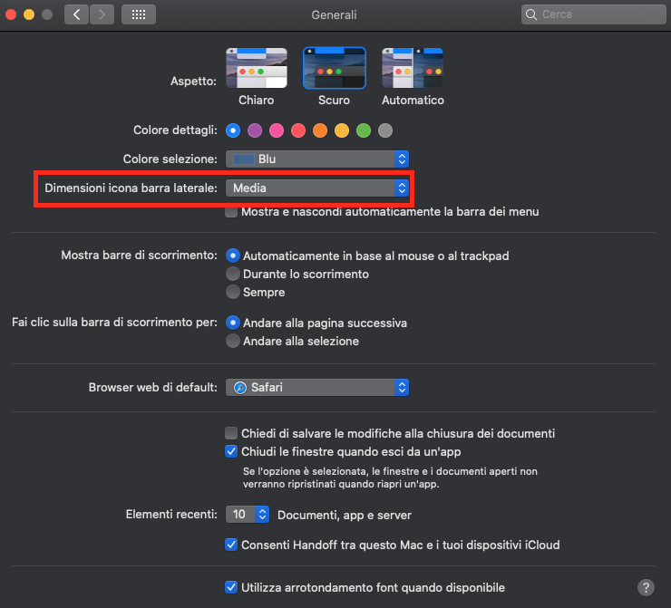
Task: Minimize the window with the yellow button
Action: click(x=29, y=14)
